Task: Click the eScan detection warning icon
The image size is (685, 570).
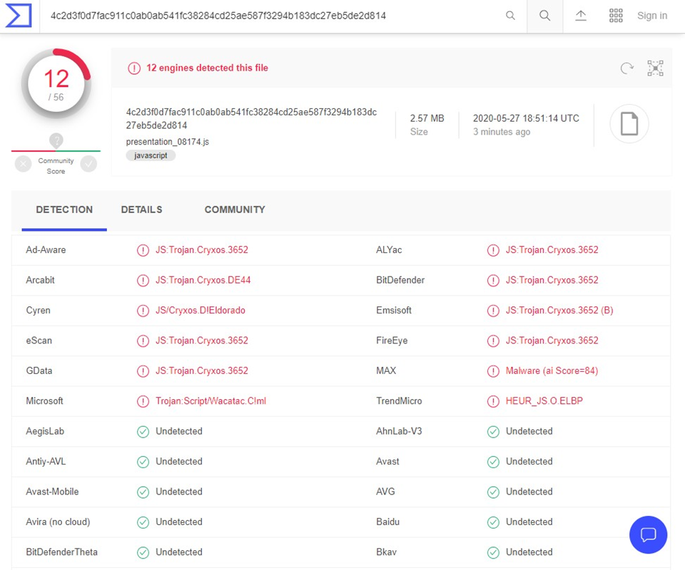Action: (143, 341)
